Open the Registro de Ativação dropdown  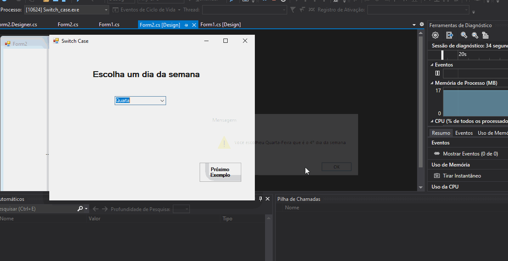(x=466, y=10)
